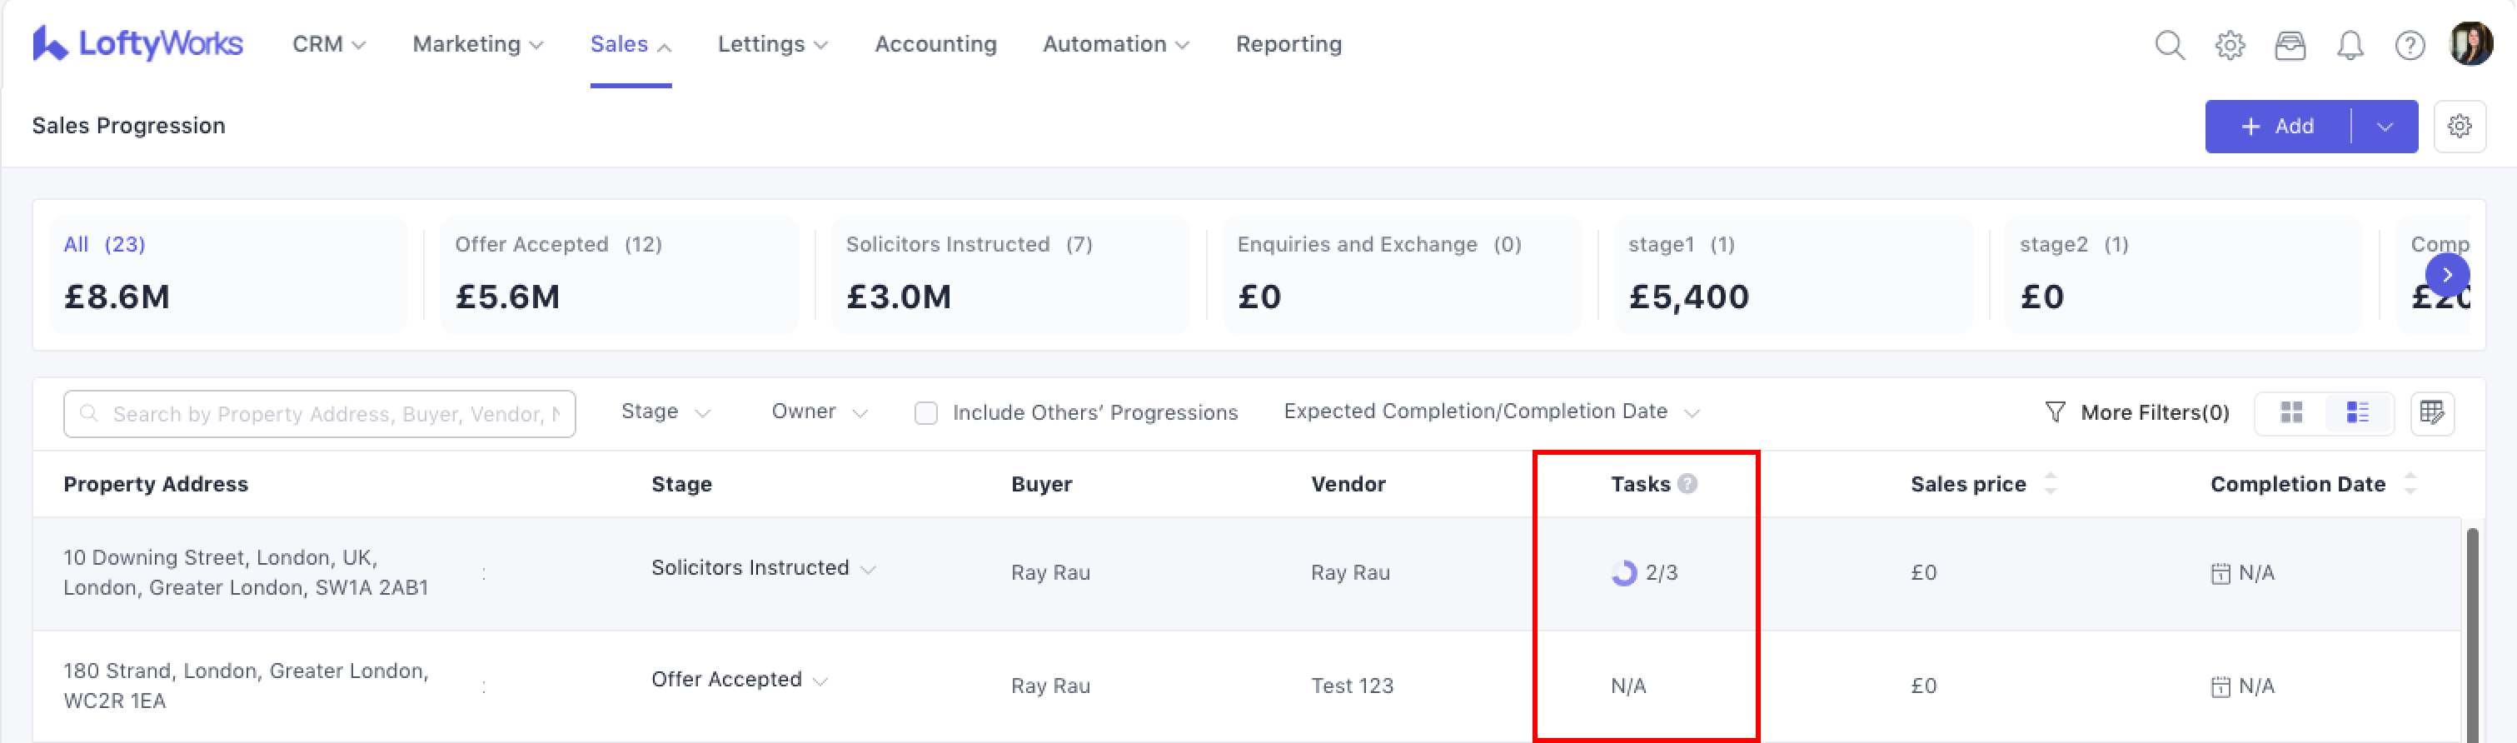The image size is (2517, 743).
Task: Open Sales Progression page settings gear
Action: (x=2460, y=126)
